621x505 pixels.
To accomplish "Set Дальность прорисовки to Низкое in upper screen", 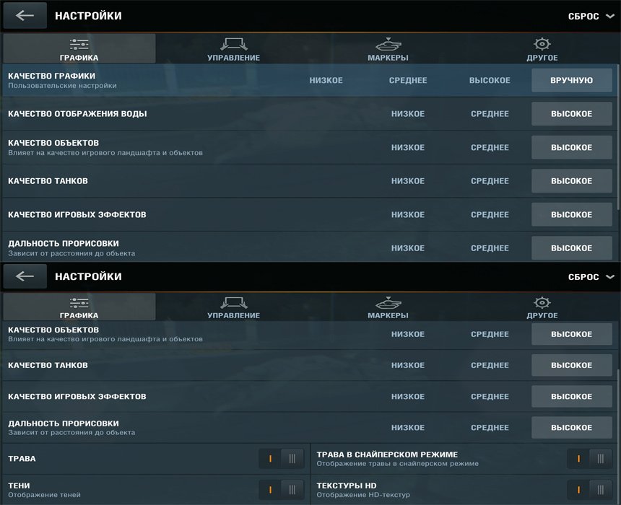I will pos(408,249).
